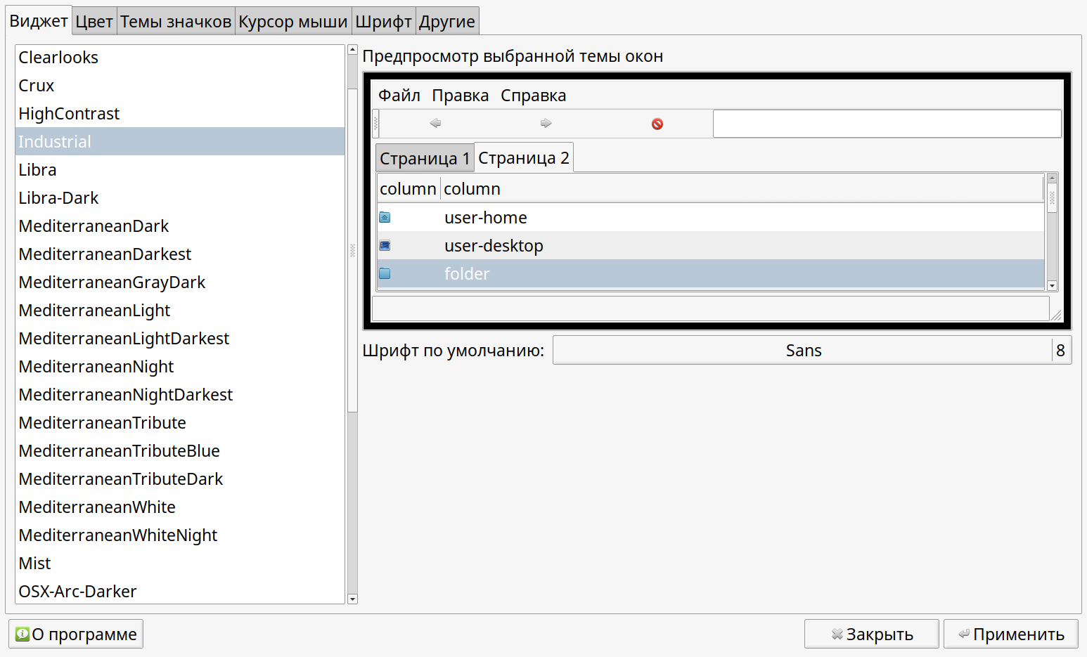The height and width of the screenshot is (657, 1087).
Task: Switch to Страница 1 in preview
Action: pyautogui.click(x=425, y=159)
